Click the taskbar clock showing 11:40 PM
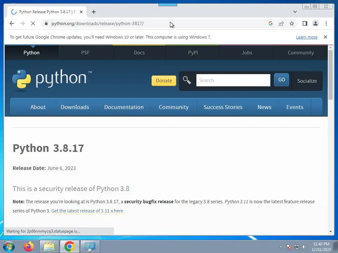The width and height of the screenshot is (338, 253). point(321,246)
